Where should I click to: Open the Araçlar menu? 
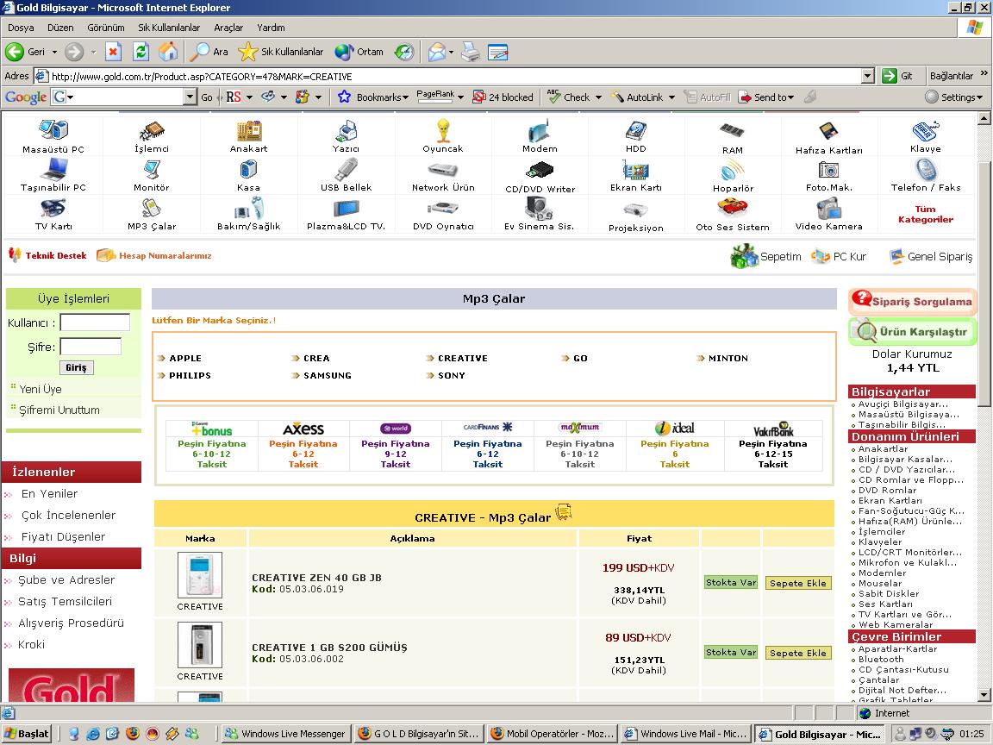point(228,28)
